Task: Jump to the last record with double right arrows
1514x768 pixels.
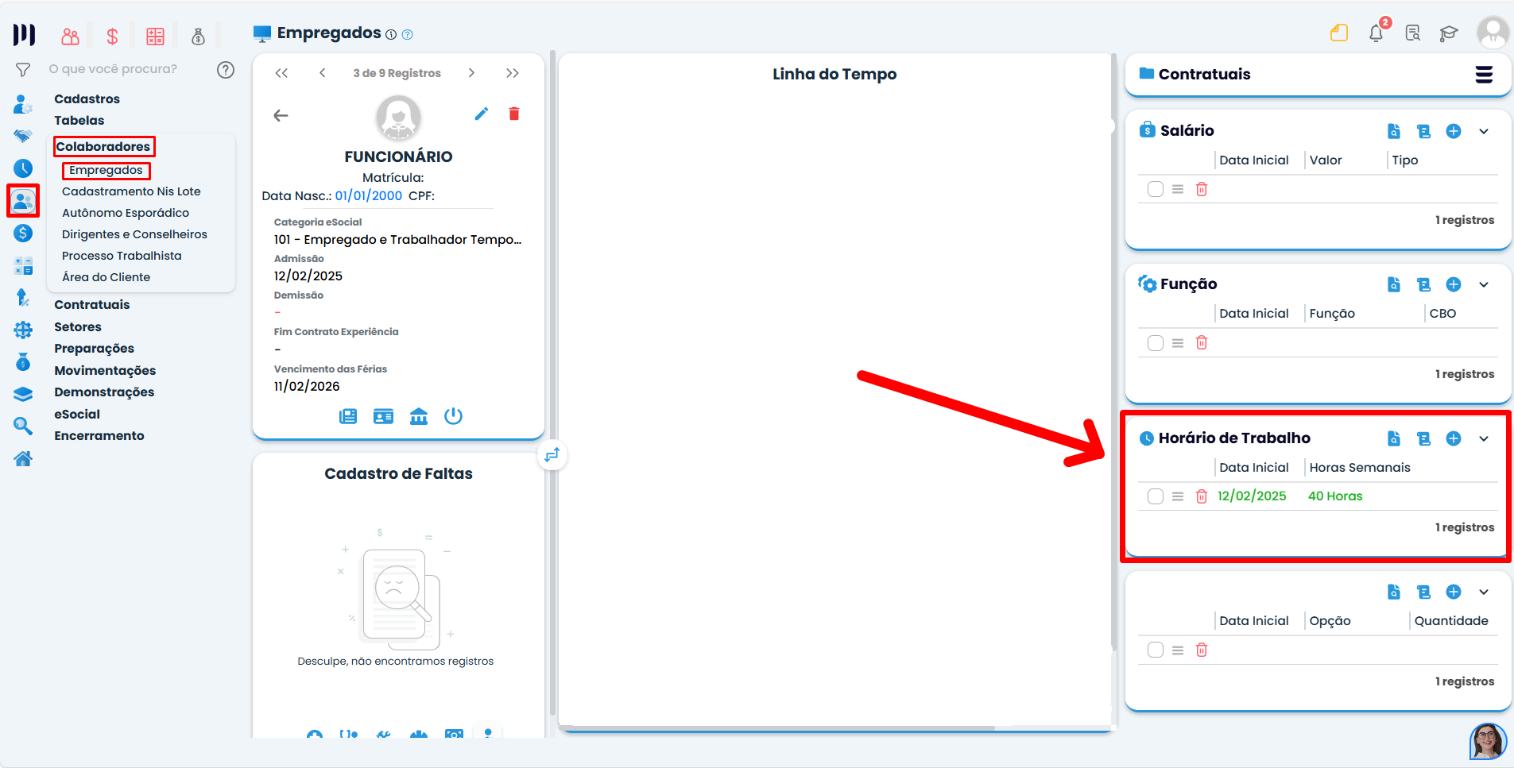Action: click(x=513, y=73)
